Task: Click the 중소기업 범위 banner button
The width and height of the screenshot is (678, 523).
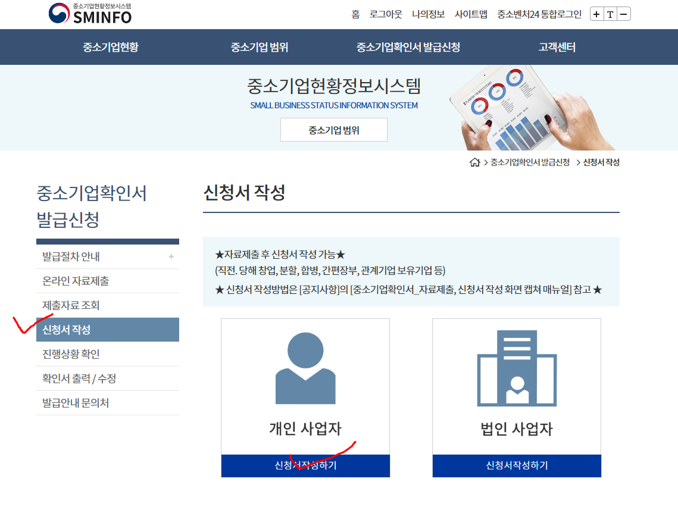Action: [334, 130]
